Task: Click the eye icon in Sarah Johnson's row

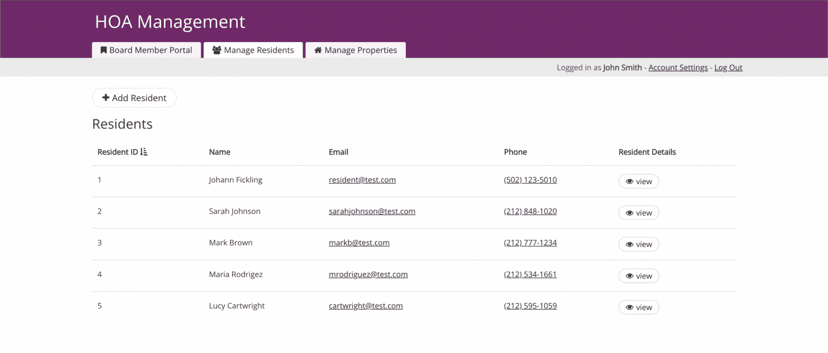Action: pyautogui.click(x=629, y=213)
